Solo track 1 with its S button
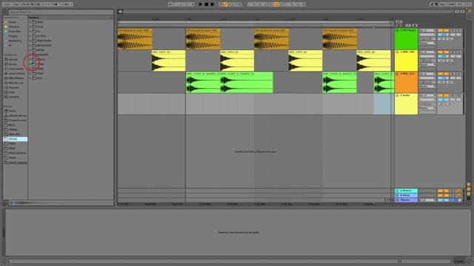Viewport: 474px width, 266px height. point(453,30)
